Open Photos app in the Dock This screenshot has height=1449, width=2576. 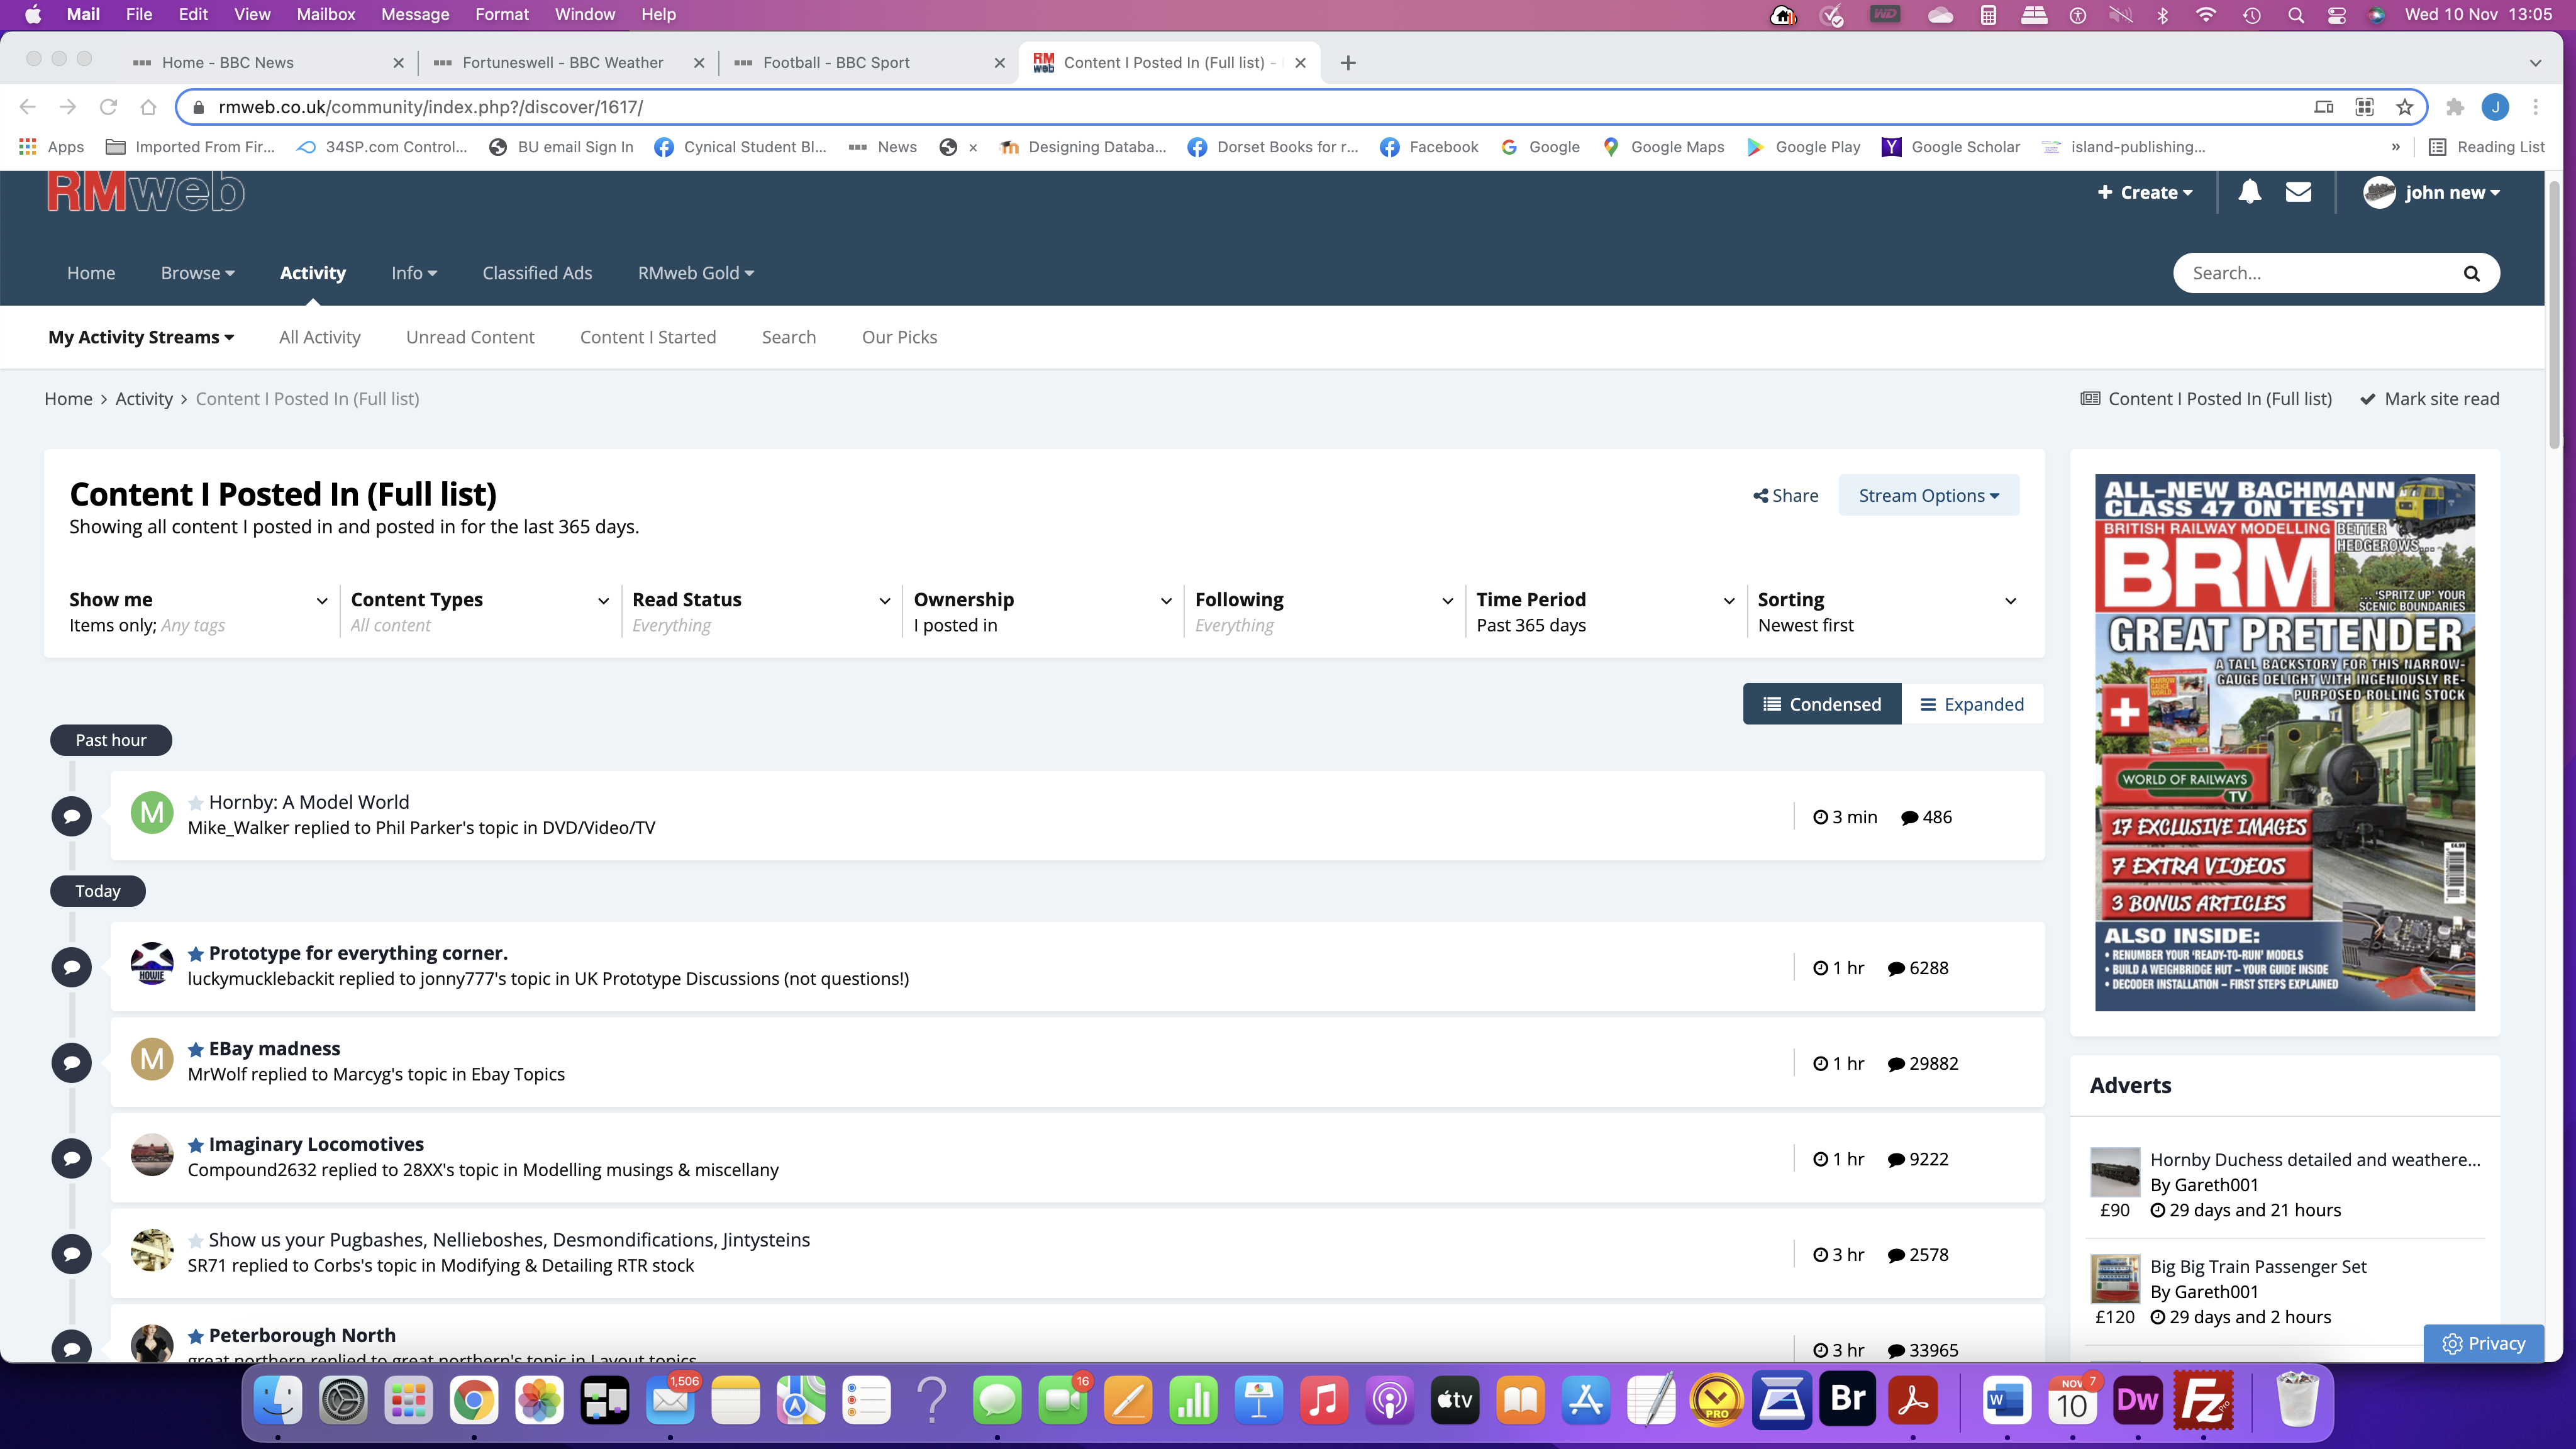(539, 1400)
